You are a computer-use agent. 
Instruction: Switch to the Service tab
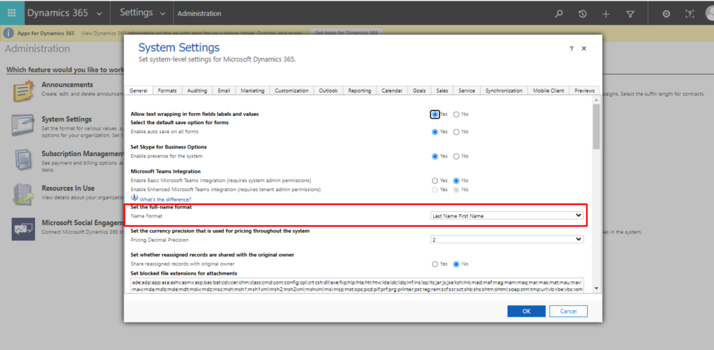466,91
